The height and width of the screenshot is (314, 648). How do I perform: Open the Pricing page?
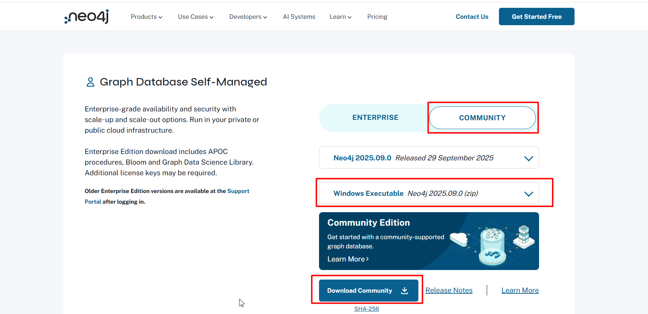click(377, 17)
